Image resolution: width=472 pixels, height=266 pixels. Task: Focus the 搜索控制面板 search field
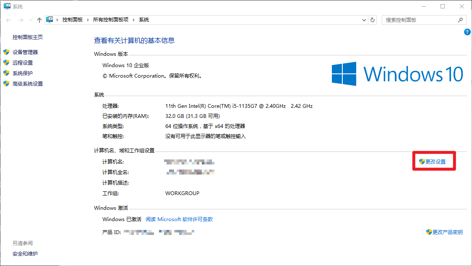[419, 20]
